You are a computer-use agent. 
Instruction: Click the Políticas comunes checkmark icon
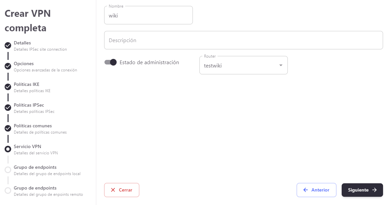[x=8, y=128]
